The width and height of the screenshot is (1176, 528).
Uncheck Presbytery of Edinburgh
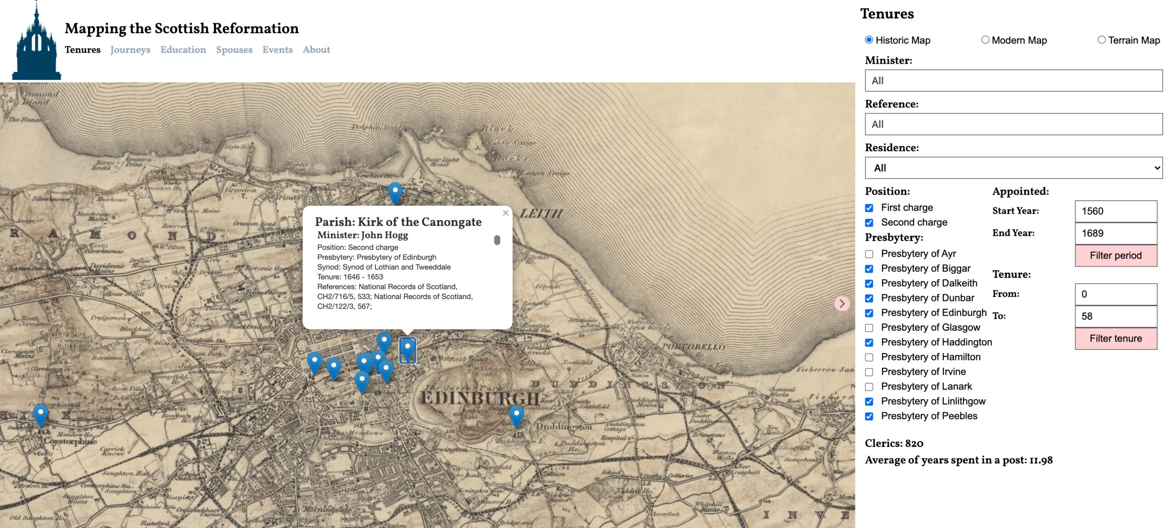pos(869,313)
